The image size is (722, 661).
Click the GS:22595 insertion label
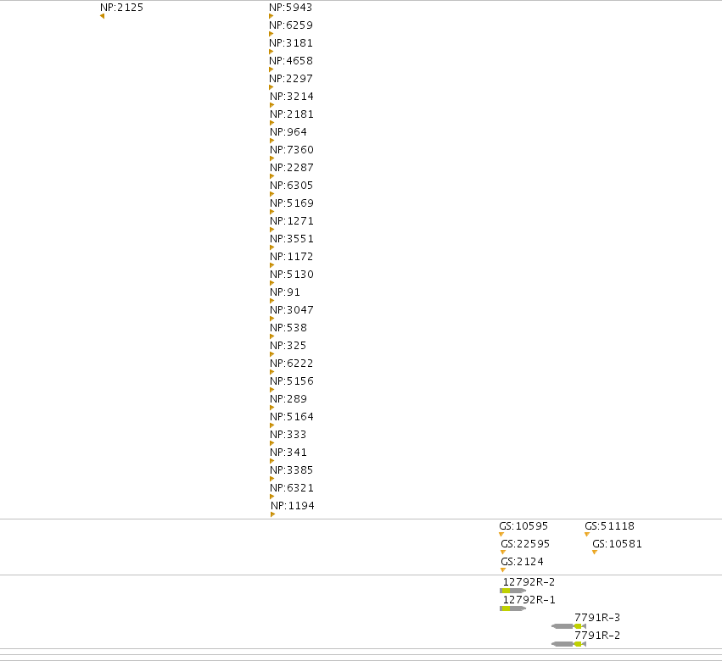coord(525,544)
